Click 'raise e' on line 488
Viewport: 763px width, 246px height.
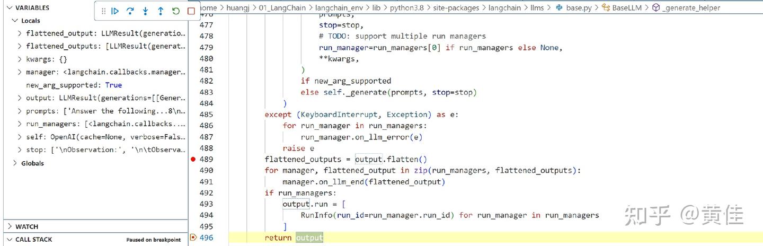[298, 148]
